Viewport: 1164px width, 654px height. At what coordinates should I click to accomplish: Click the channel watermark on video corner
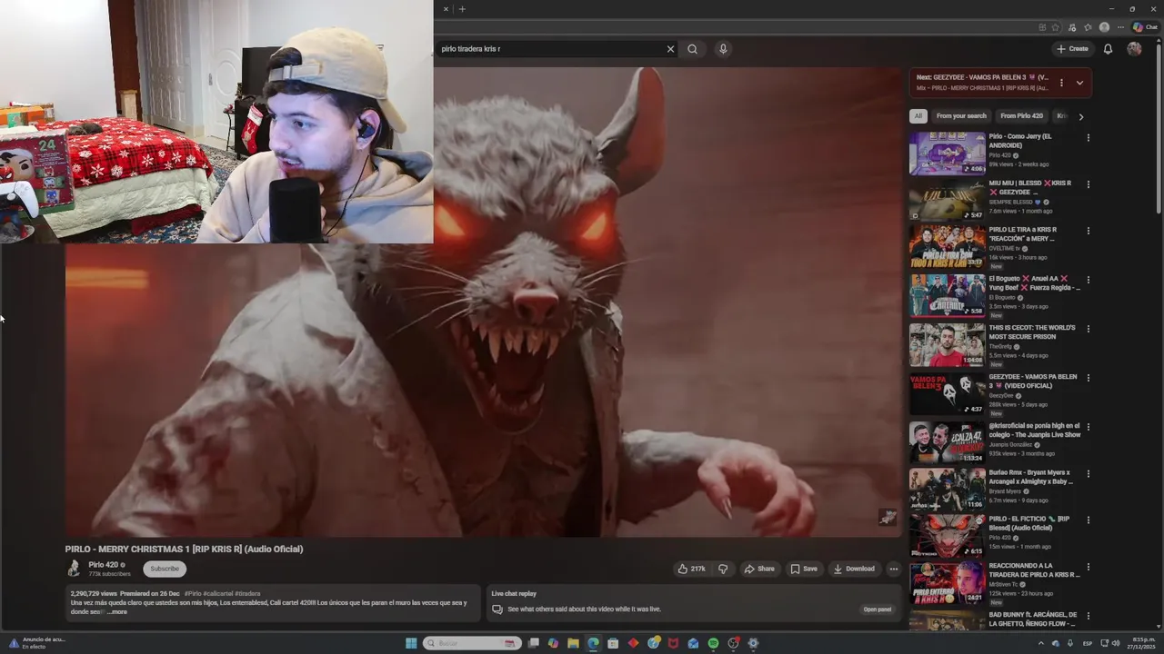point(888,517)
